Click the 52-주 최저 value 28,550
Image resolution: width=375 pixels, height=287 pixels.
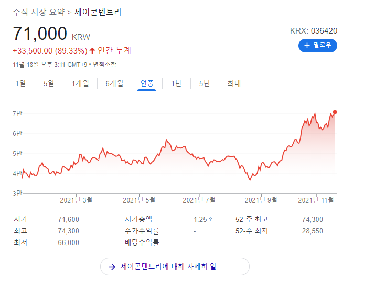click(313, 231)
